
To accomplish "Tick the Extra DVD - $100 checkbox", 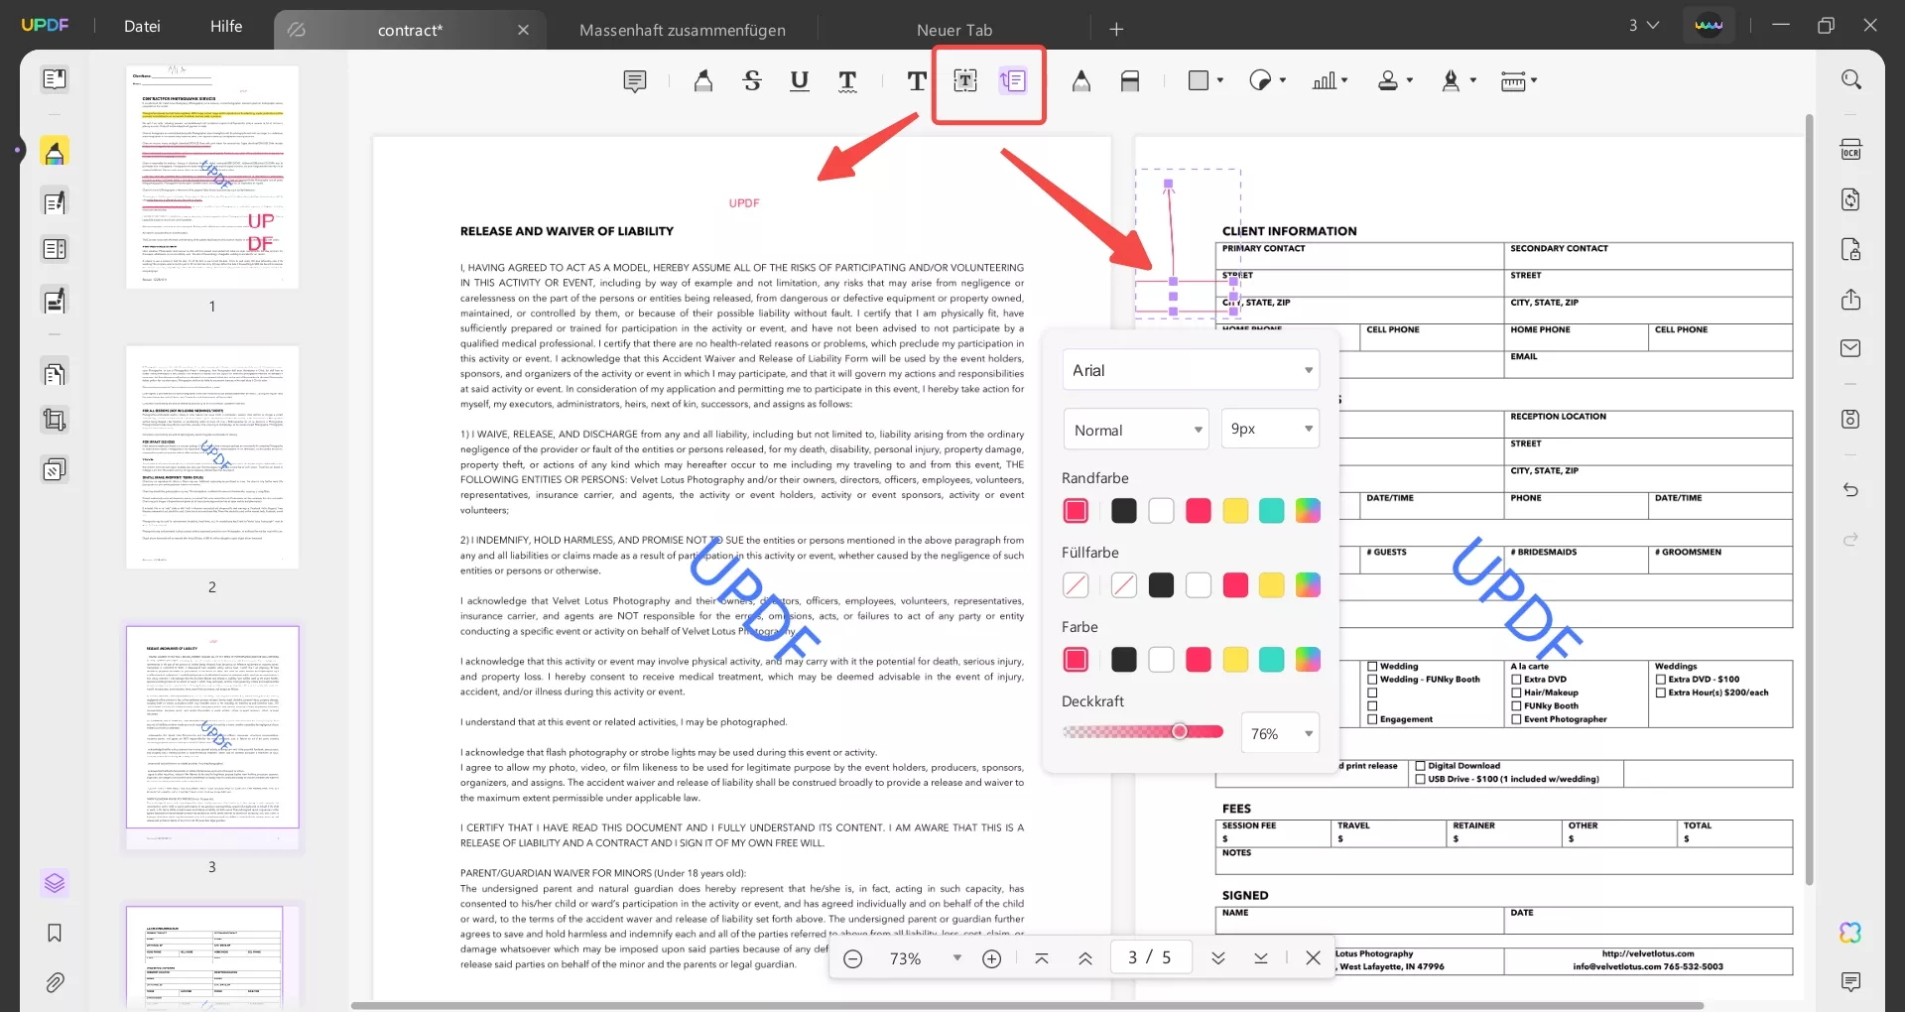I will point(1661,680).
